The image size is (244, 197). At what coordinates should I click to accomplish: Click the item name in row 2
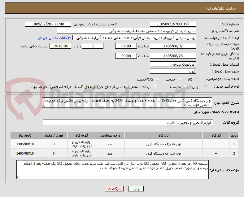pos(163,153)
